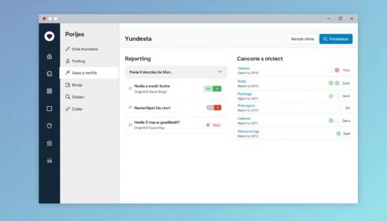Go to the Dislain menu item
This screenshot has width=387, height=221.
pyautogui.click(x=89, y=97)
